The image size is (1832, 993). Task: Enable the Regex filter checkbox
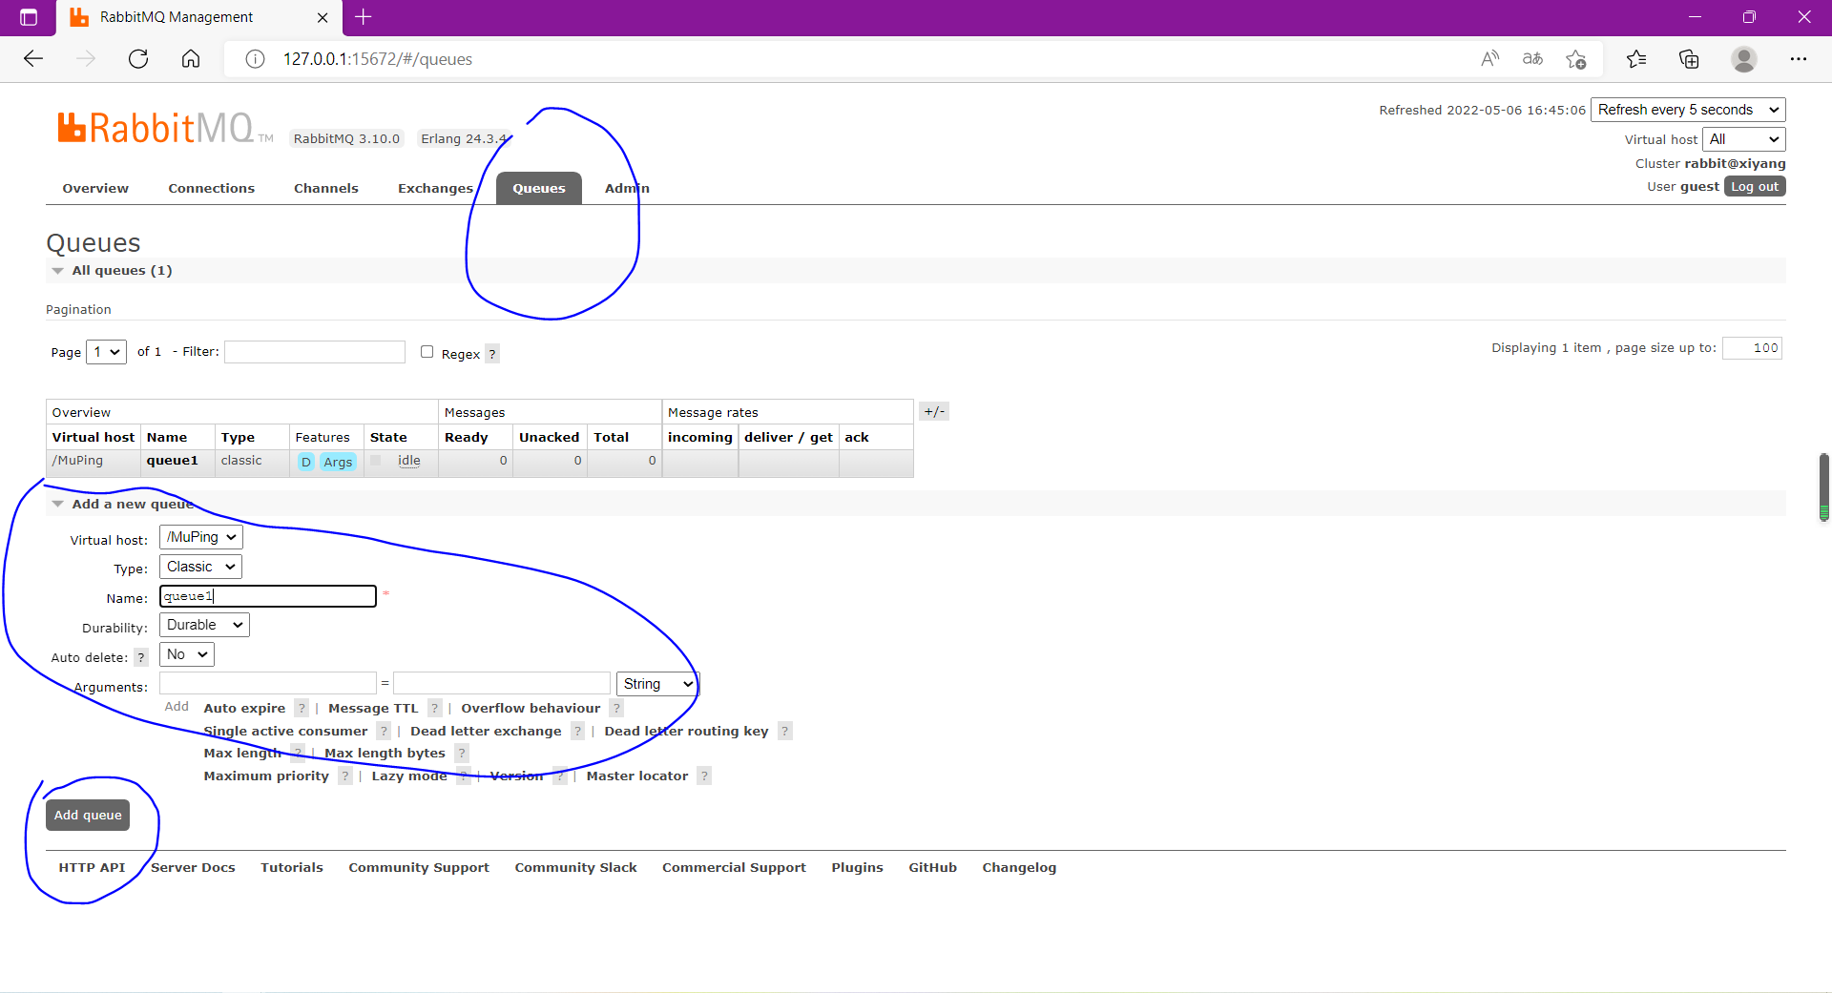pos(427,352)
